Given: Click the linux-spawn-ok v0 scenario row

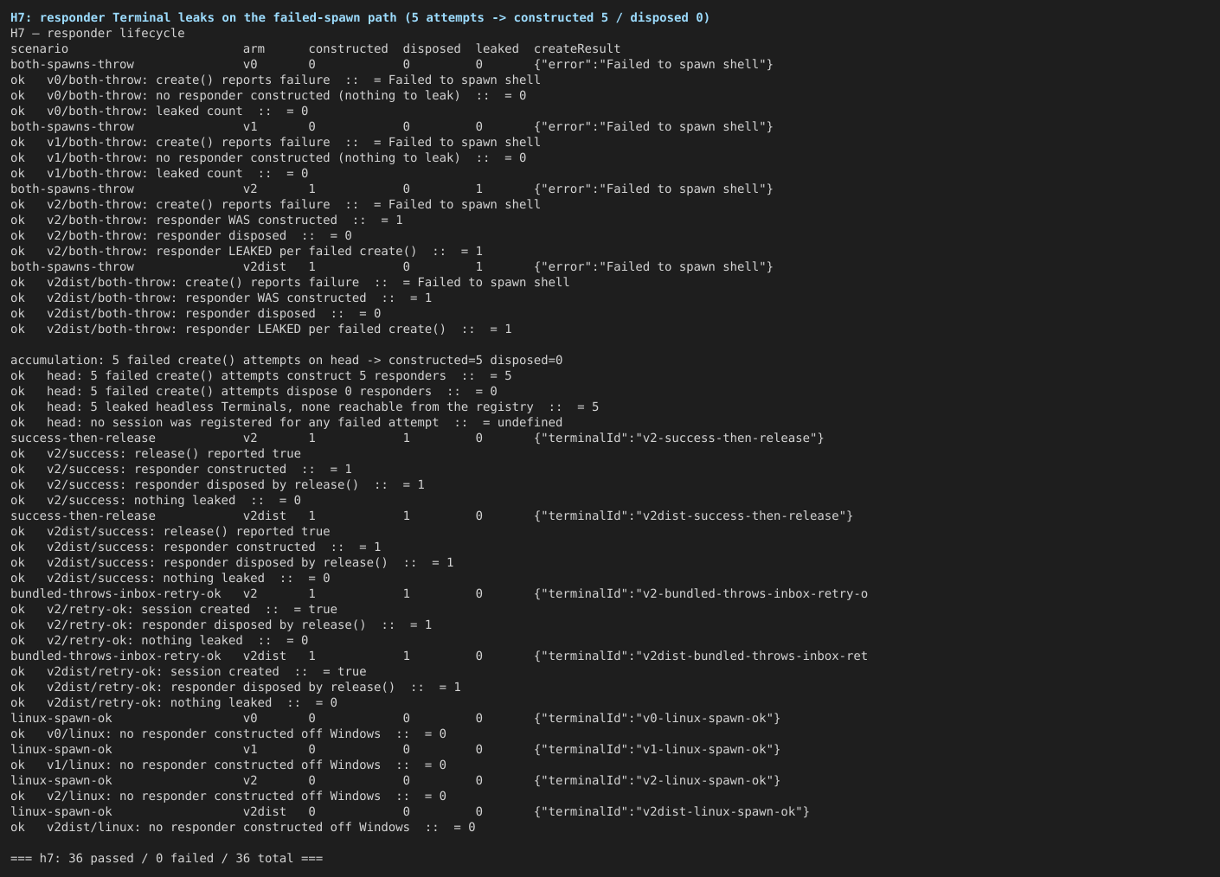Looking at the screenshot, I should 395,718.
